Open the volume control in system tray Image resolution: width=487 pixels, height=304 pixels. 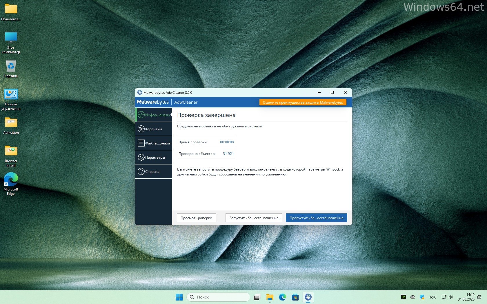[451, 297]
